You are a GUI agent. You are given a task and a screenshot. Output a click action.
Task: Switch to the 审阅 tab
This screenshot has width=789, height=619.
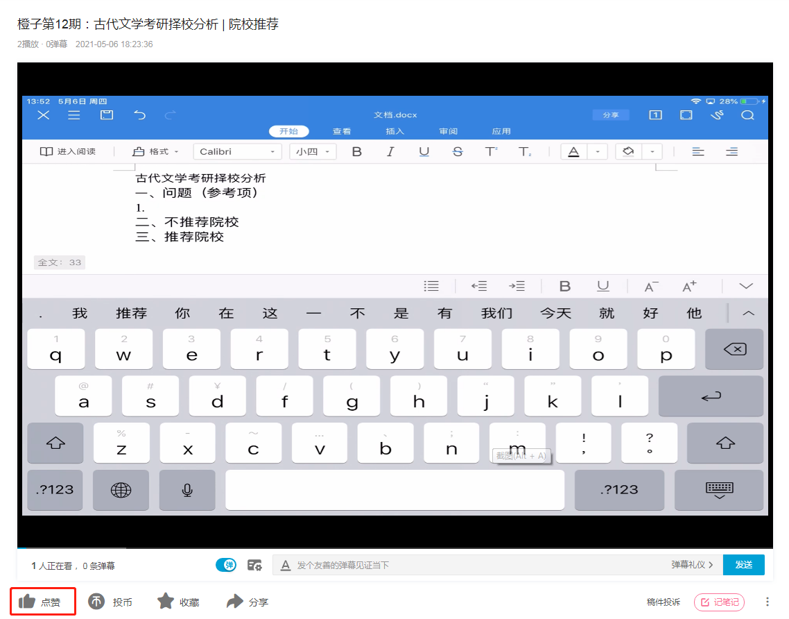point(449,131)
